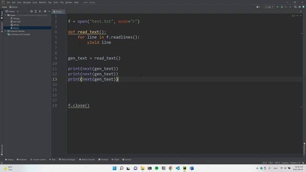Open the Window menu

click(x=69, y=2)
